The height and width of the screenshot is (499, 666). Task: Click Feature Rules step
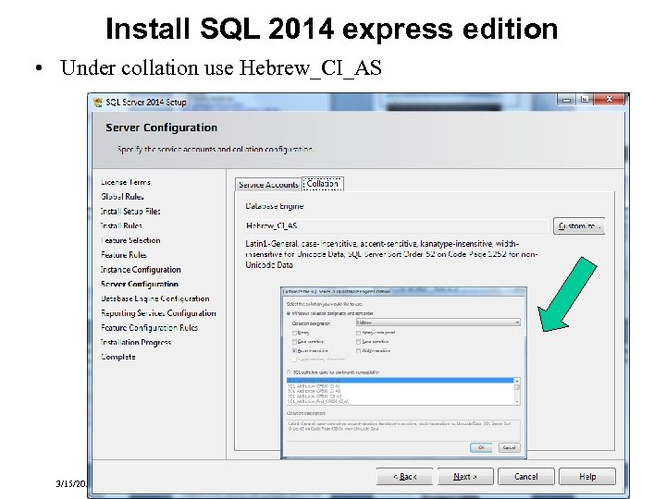tap(124, 255)
